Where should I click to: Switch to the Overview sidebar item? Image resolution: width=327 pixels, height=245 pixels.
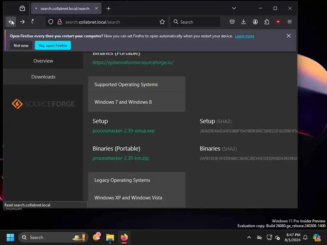tap(43, 61)
